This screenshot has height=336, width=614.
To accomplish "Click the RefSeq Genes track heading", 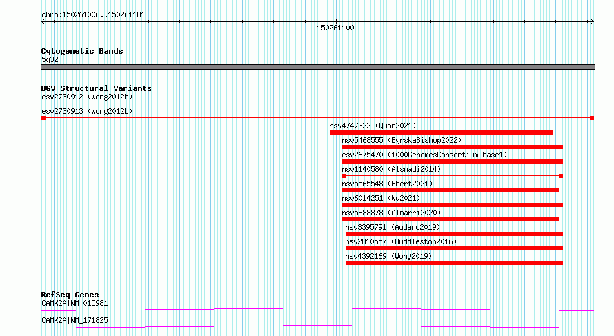I will (x=70, y=295).
